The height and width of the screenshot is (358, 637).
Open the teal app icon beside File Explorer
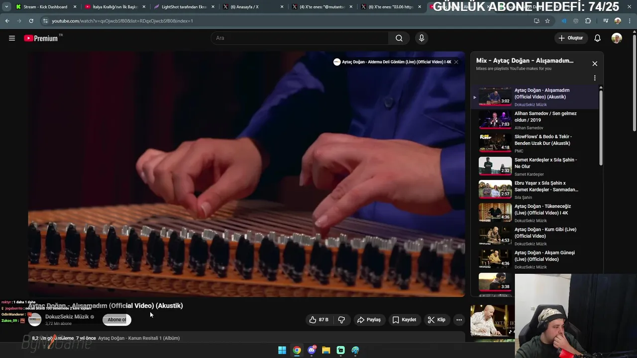pos(340,350)
